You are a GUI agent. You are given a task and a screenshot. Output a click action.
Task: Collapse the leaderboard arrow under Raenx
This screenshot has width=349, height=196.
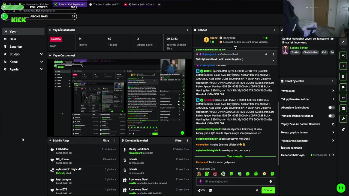[236, 47]
